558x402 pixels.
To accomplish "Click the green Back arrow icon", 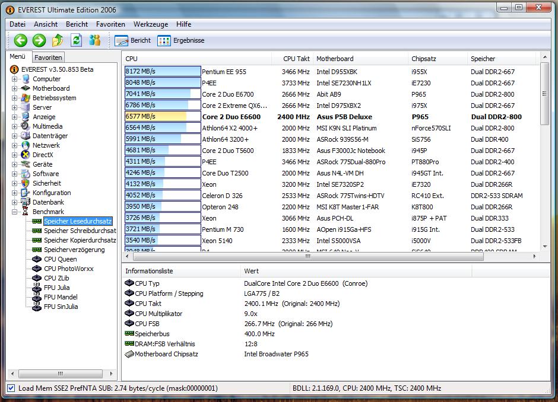I will pyautogui.click(x=21, y=40).
